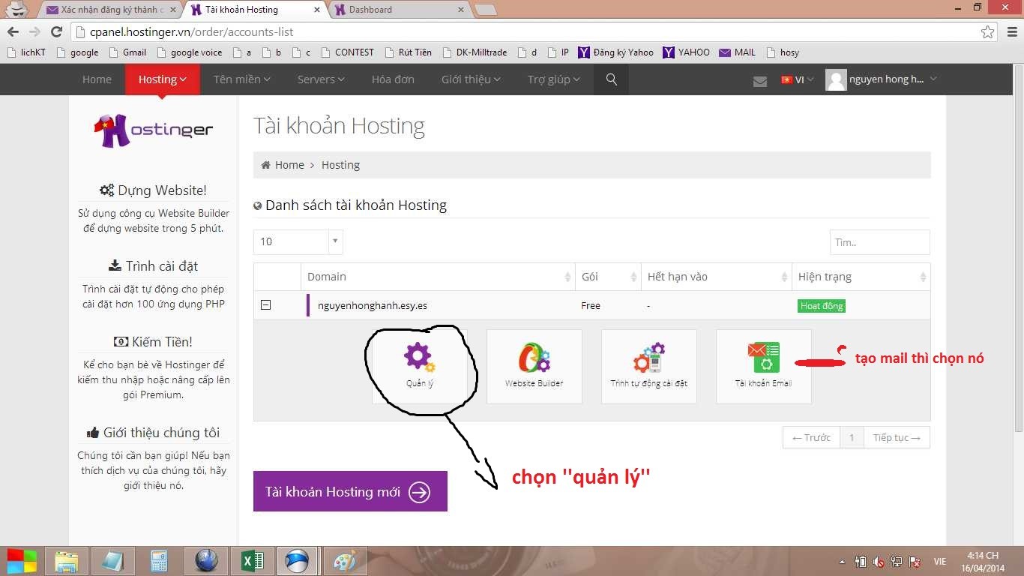Click the nguyenhonghanh.esy.es domain text

pos(373,306)
